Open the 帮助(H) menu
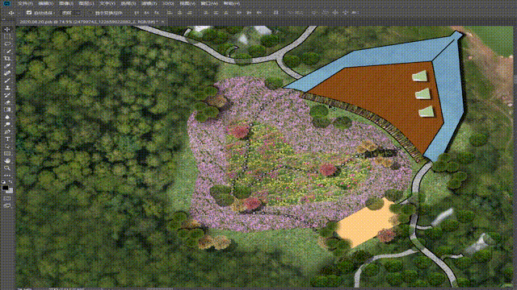 point(231,3)
